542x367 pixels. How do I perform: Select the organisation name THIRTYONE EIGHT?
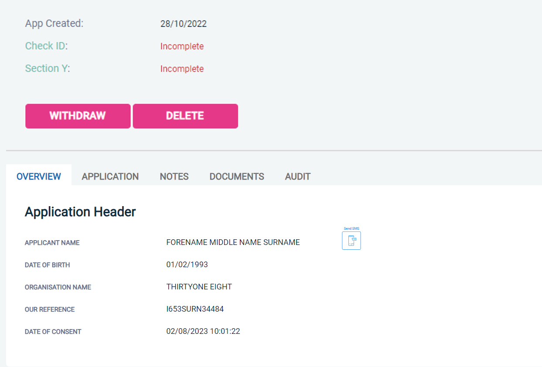click(199, 287)
